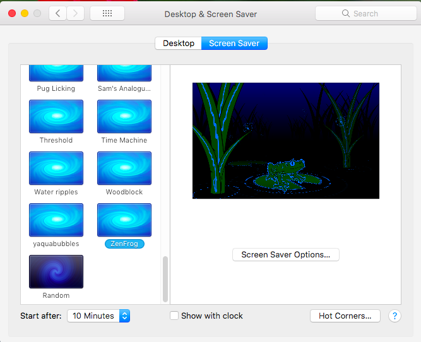Choose the Time Machine screen saver thumbnail

tap(124, 117)
